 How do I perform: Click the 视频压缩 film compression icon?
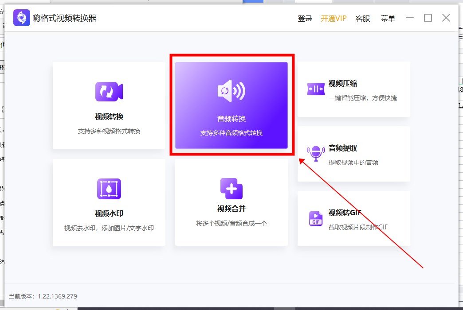pos(315,89)
